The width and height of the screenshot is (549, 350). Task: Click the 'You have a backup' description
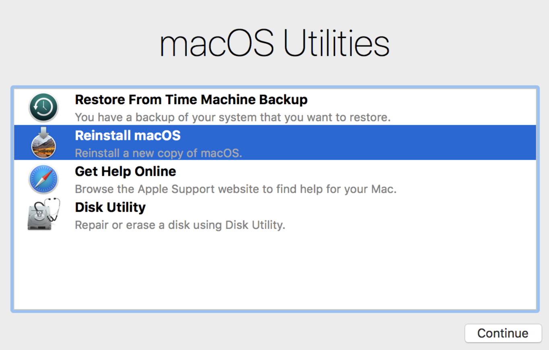click(x=233, y=117)
